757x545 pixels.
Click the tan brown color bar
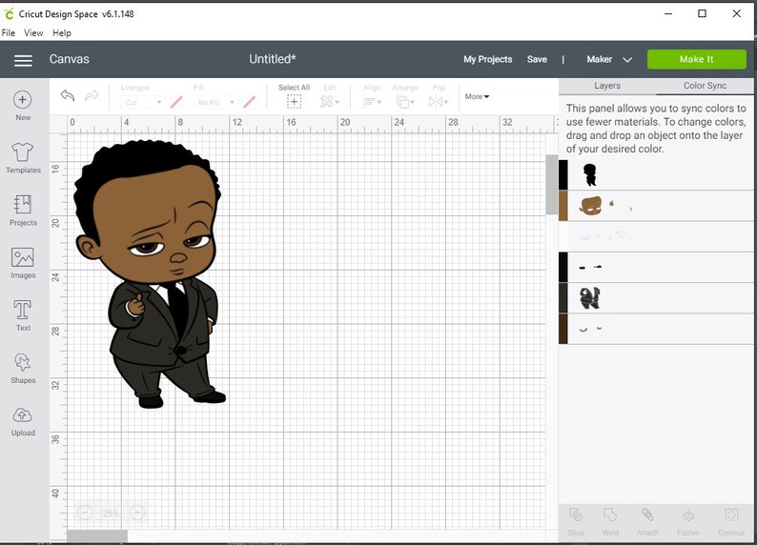(x=563, y=206)
